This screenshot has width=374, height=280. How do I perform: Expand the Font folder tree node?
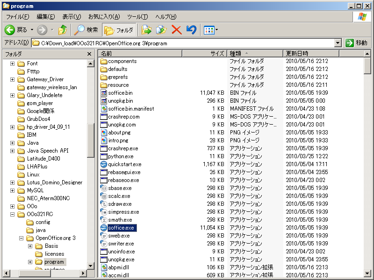13,63
